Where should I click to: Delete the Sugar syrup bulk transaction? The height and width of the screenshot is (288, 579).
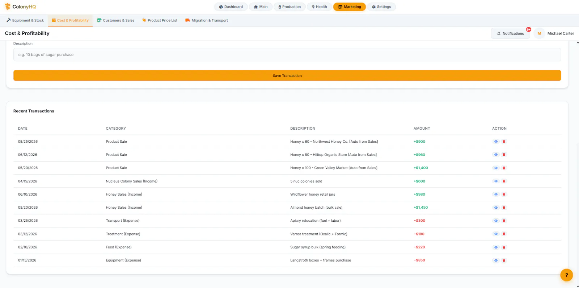pyautogui.click(x=504, y=247)
